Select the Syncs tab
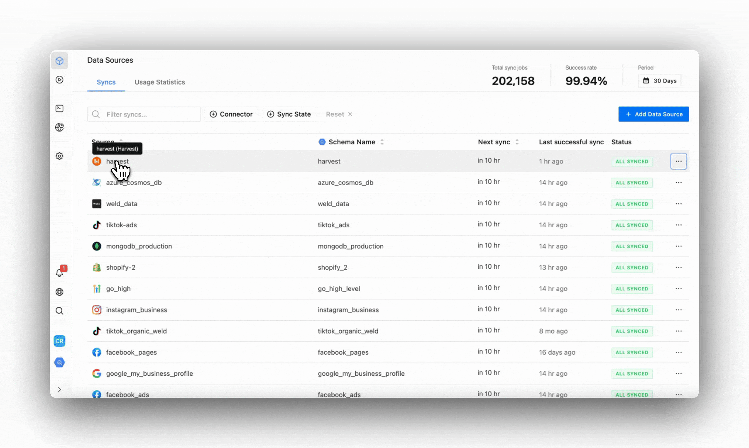Image resolution: width=749 pixels, height=448 pixels. coord(106,82)
